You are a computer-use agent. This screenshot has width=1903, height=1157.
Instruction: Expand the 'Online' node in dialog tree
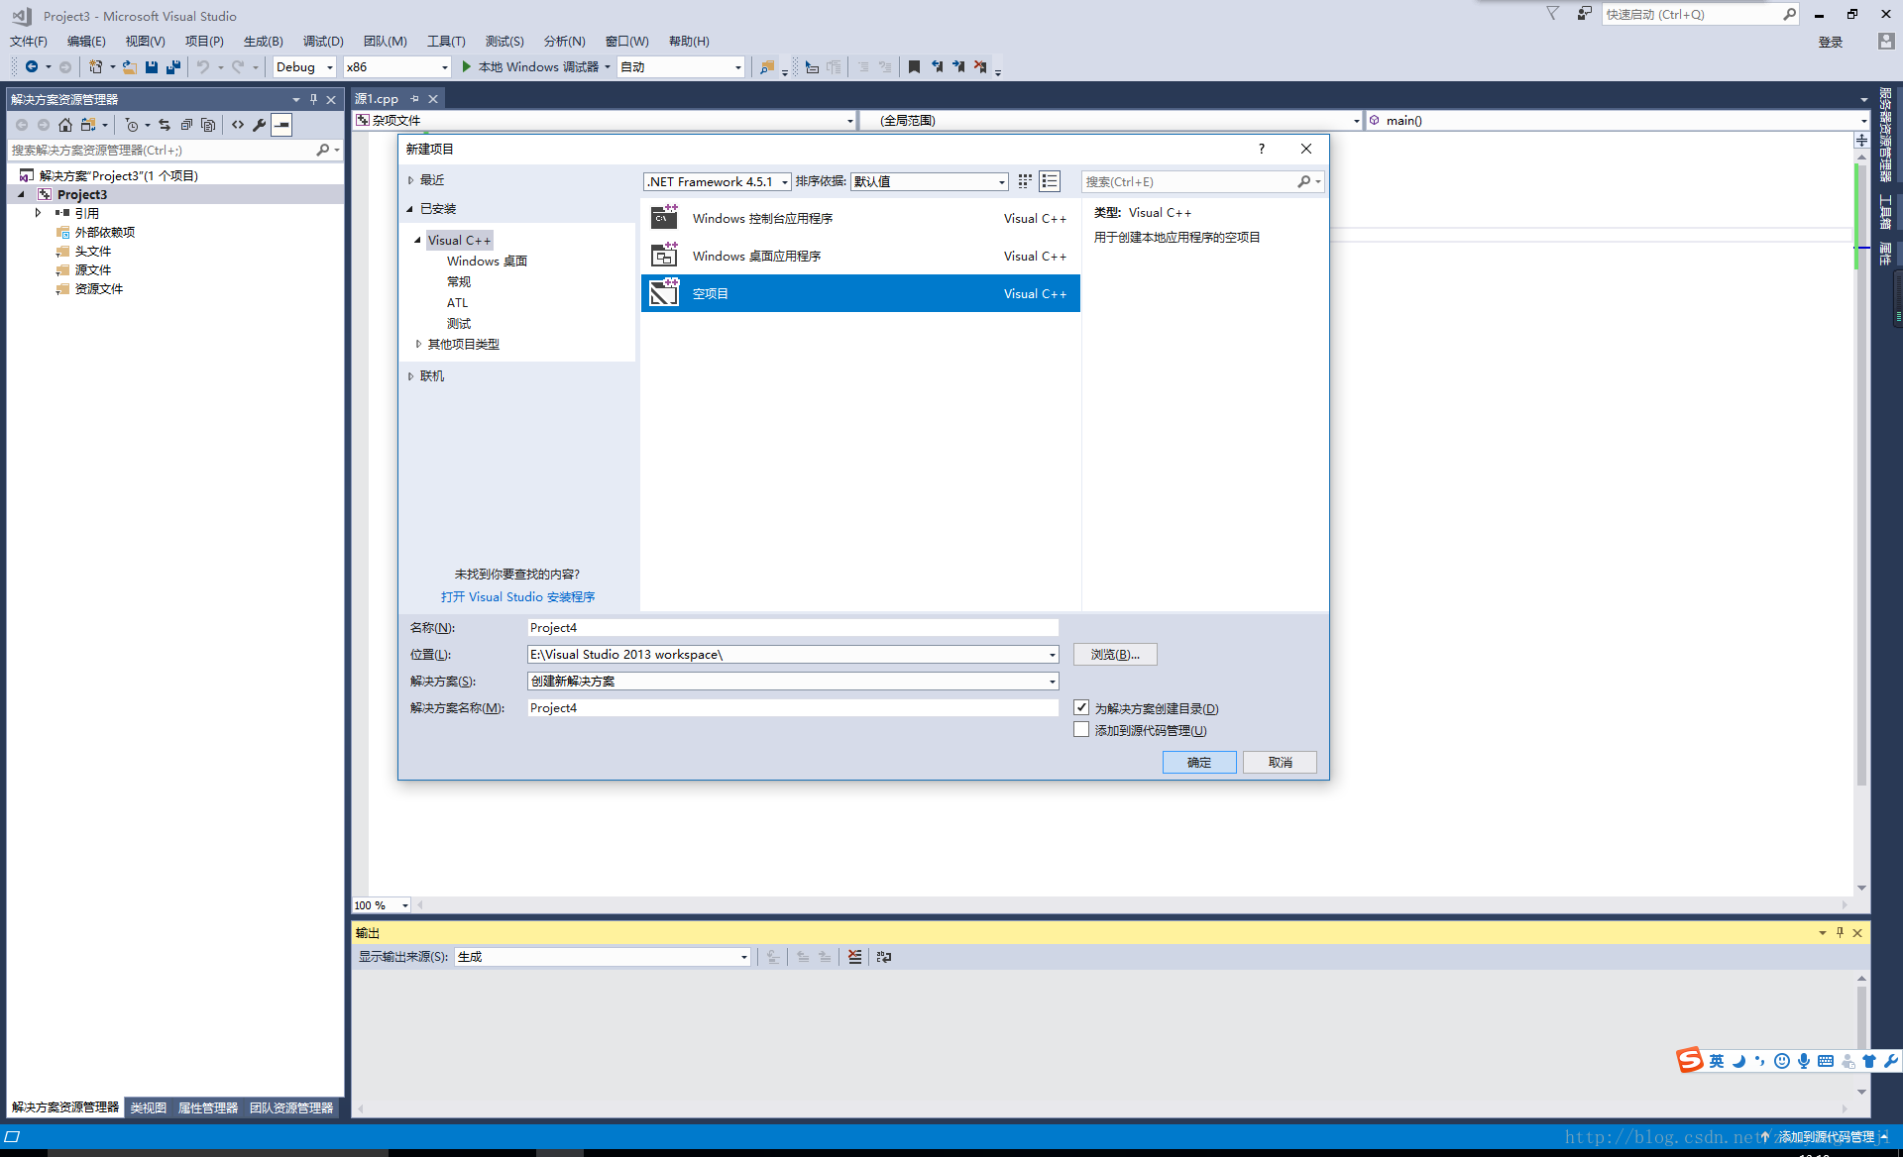pyautogui.click(x=411, y=376)
